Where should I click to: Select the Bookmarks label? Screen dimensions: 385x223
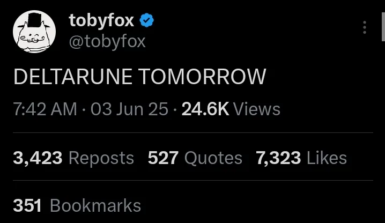tap(95, 205)
